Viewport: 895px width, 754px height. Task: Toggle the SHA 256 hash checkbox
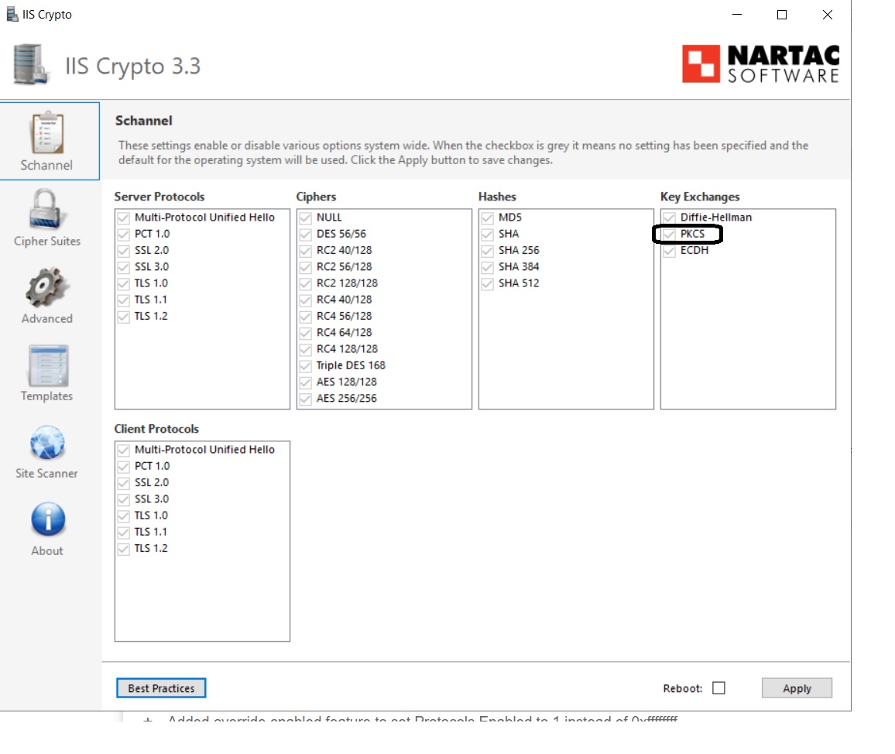487,251
